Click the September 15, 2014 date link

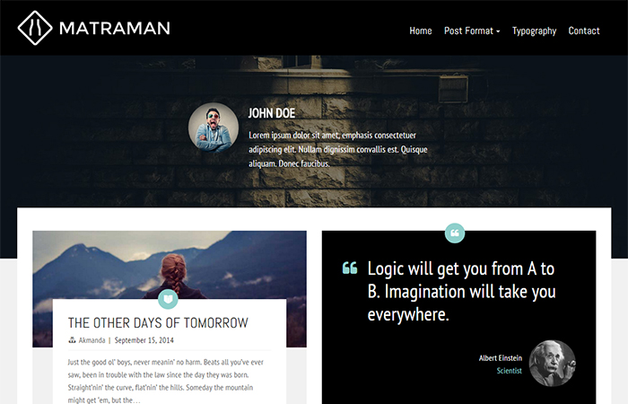point(144,340)
